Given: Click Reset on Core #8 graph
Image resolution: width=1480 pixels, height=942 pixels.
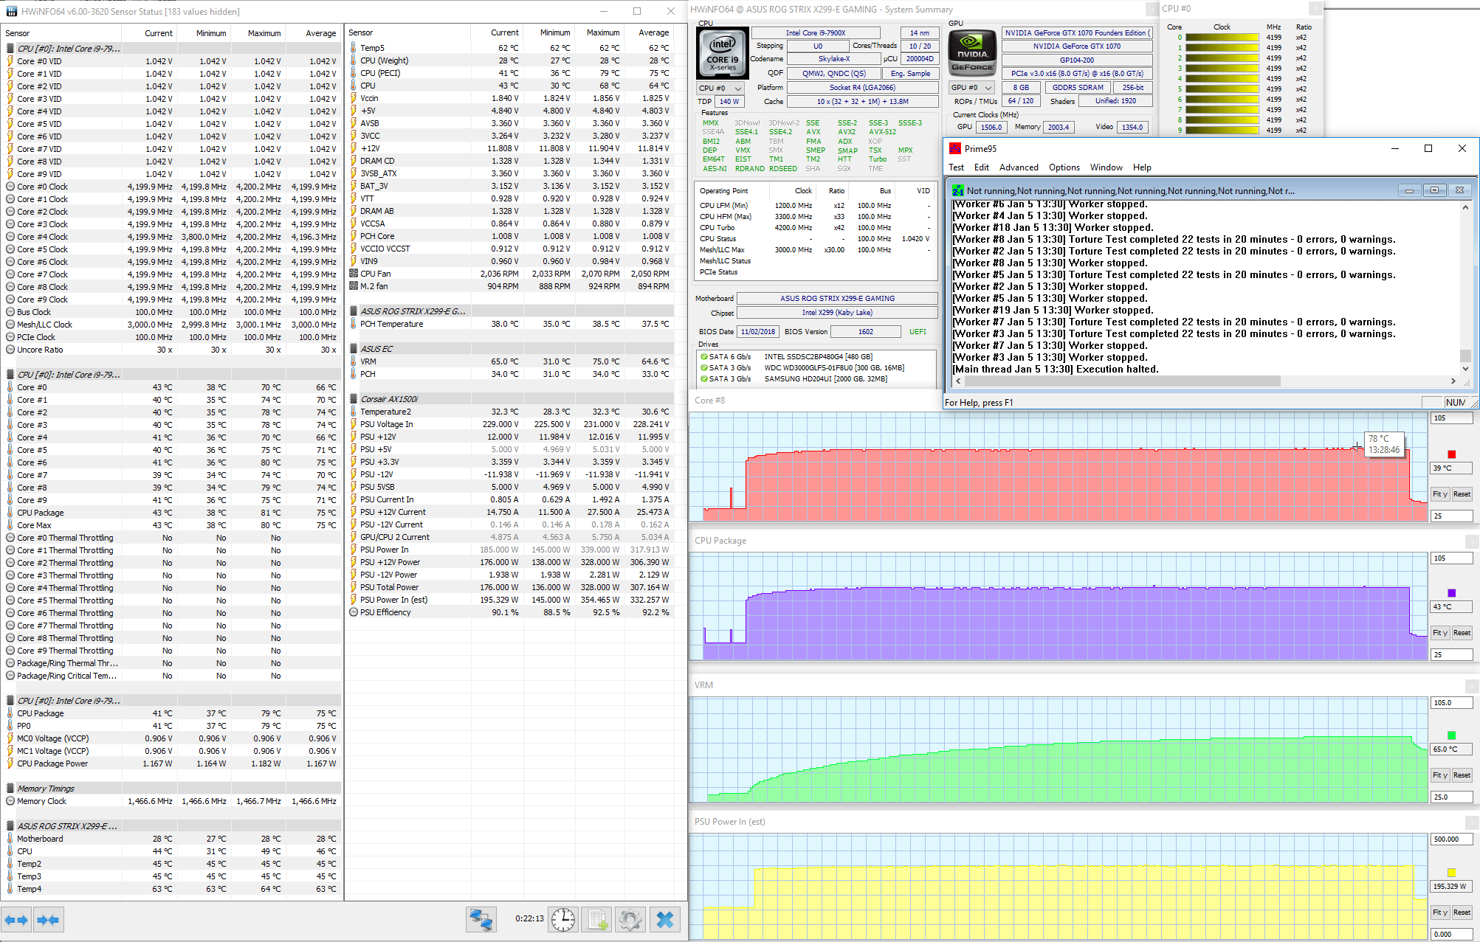Looking at the screenshot, I should point(1462,494).
